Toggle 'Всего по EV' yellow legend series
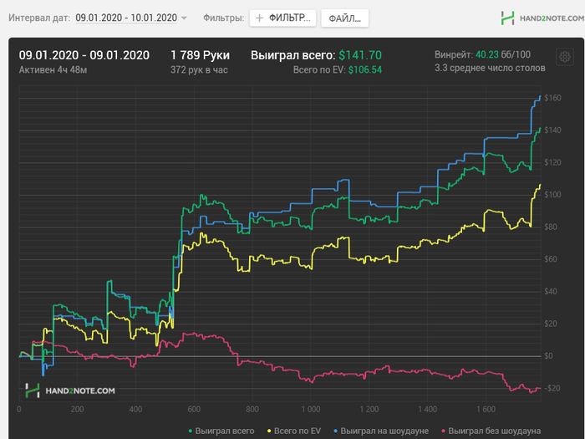Viewport: 585px width, 439px height. coord(294,431)
